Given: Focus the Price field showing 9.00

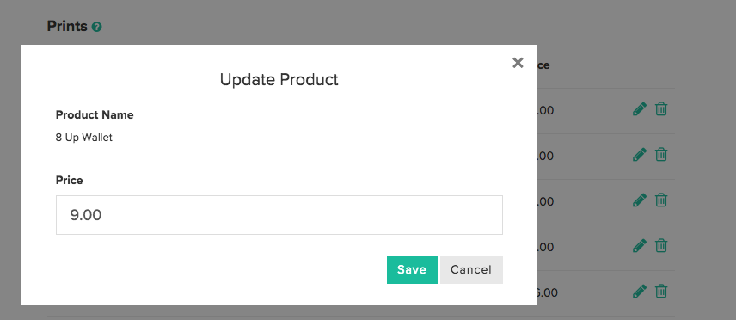Looking at the screenshot, I should click(x=279, y=215).
